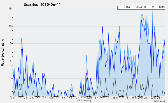Click the 'wikiscan.org' text below the chart
This screenshot has width=168, height=103.
[84, 100]
